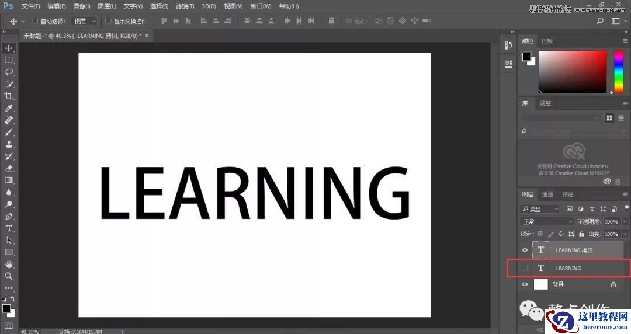Viewport: 631px width, 334px height.
Task: Hide the LEARNING 拷贝 layer
Action: point(525,250)
